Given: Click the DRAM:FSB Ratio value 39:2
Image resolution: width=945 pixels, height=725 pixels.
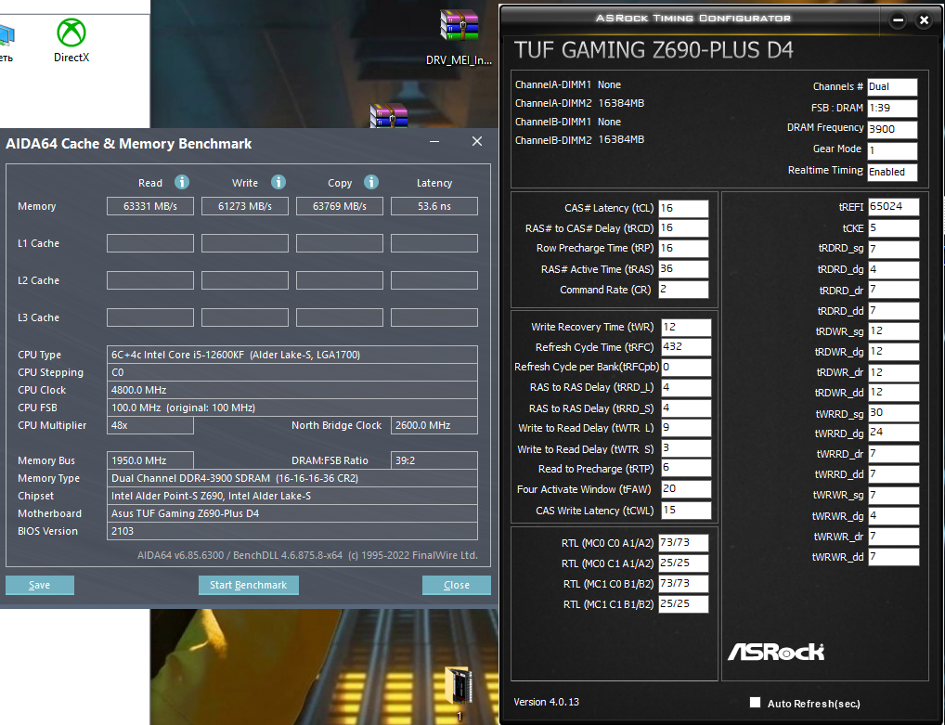Looking at the screenshot, I should [434, 460].
